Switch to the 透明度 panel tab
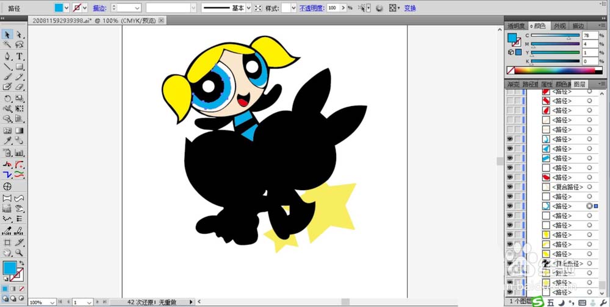The width and height of the screenshot is (610, 307). [516, 26]
